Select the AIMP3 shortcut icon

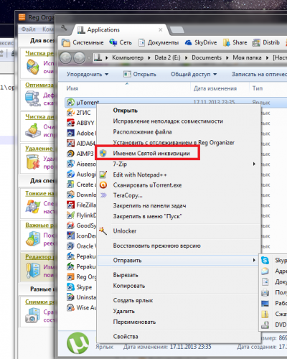click(x=70, y=154)
